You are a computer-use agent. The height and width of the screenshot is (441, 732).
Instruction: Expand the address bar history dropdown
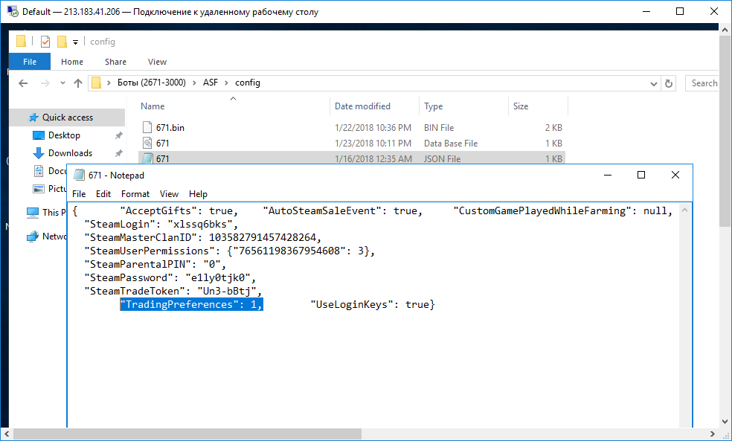(x=654, y=83)
